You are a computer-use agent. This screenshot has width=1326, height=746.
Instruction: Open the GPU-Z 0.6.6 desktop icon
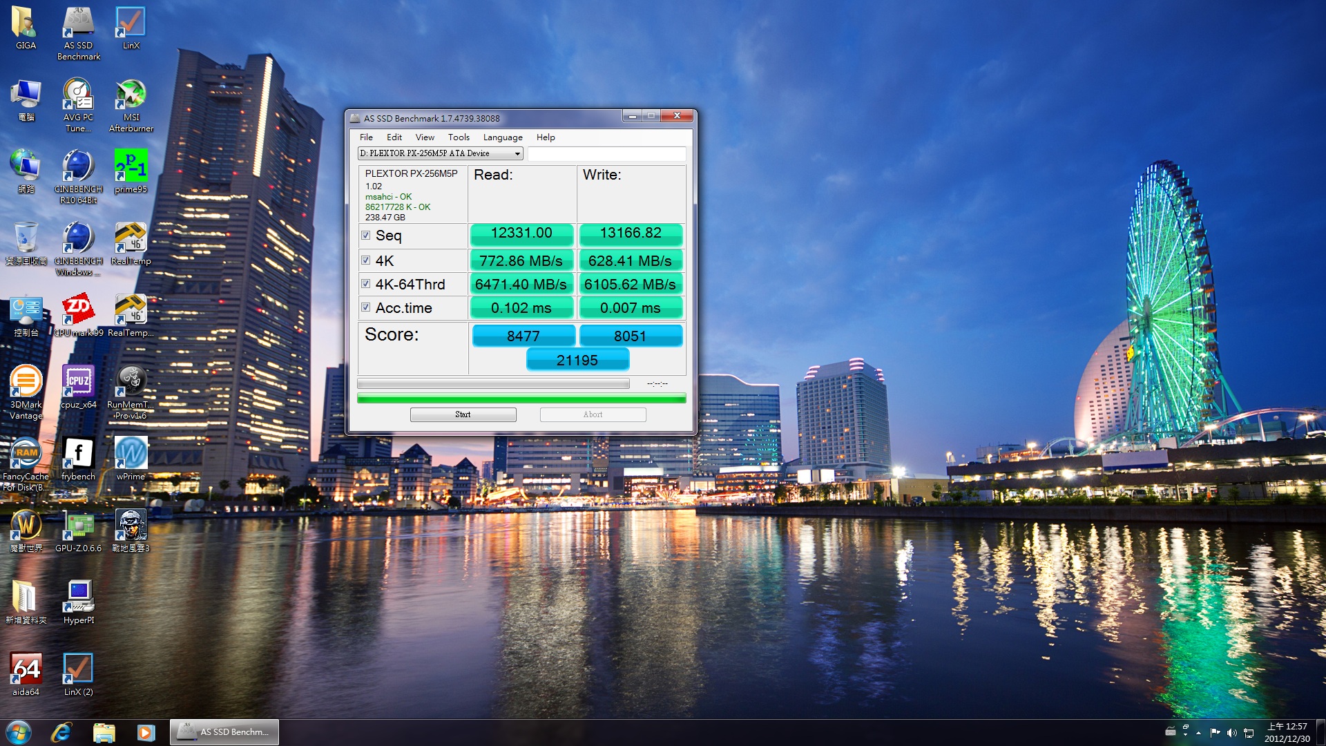78,526
